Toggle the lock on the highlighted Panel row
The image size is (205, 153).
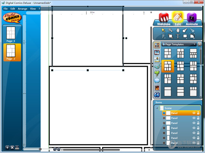tap(198, 113)
